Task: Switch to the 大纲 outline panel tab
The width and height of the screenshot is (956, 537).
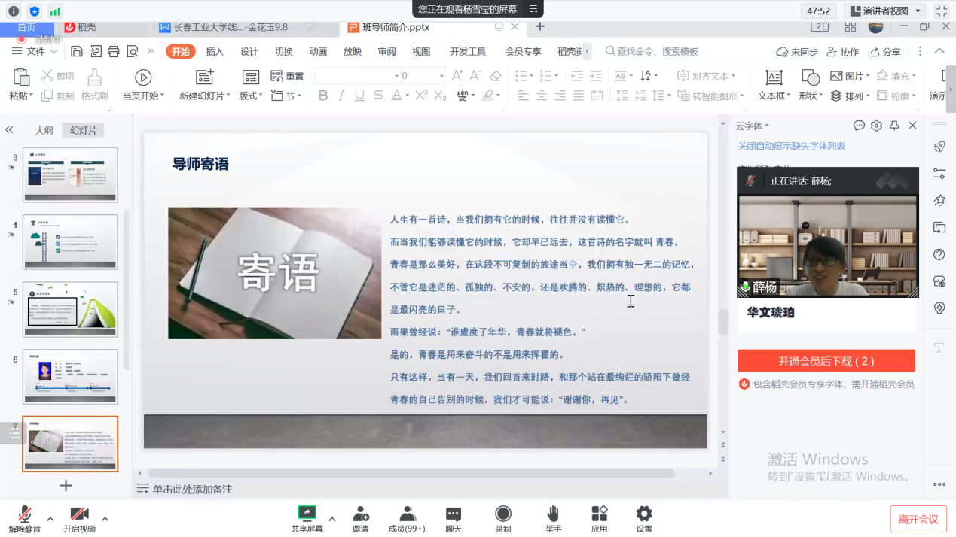Action: tap(43, 129)
